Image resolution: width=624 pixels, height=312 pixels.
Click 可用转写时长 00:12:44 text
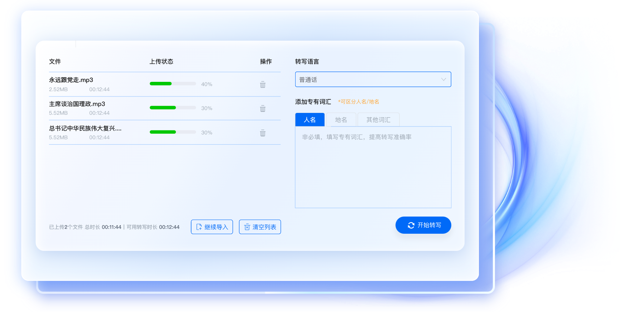(x=153, y=227)
